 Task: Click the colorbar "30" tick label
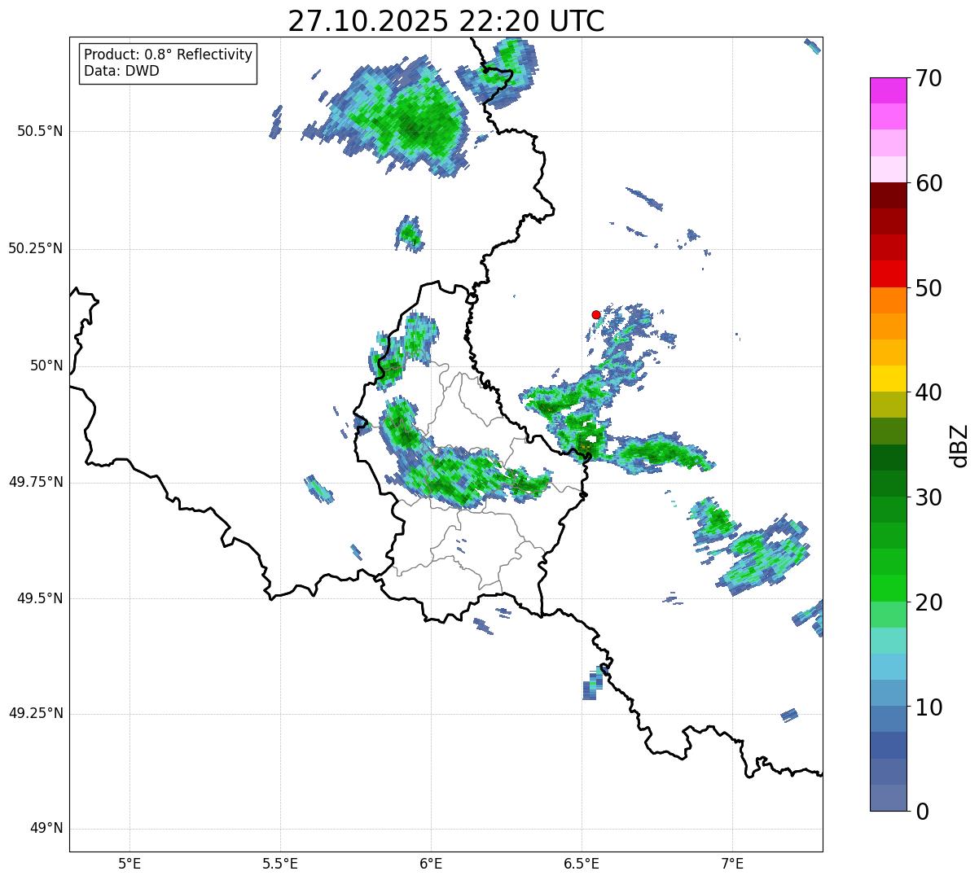point(929,497)
